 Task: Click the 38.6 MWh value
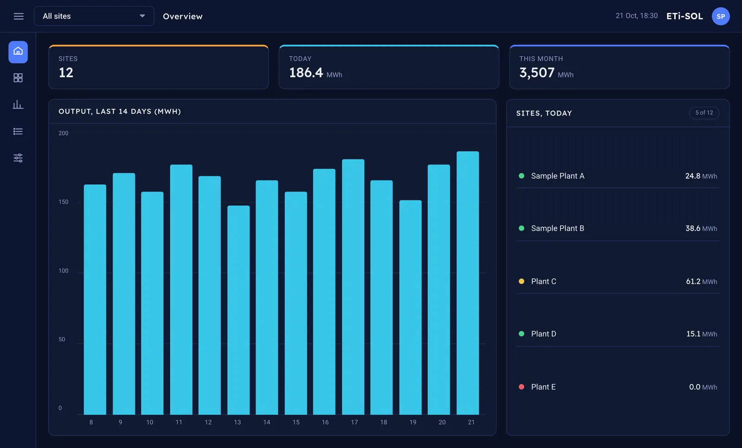701,229
